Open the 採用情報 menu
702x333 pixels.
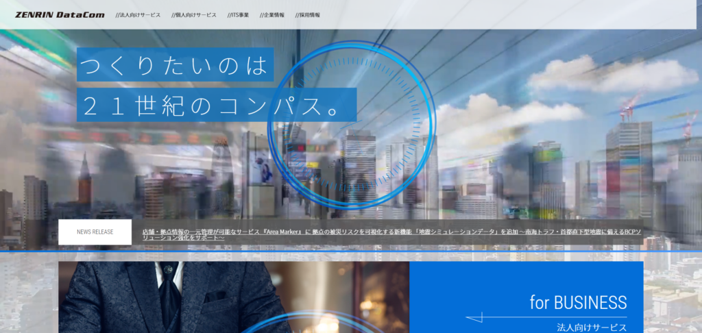[x=308, y=15]
